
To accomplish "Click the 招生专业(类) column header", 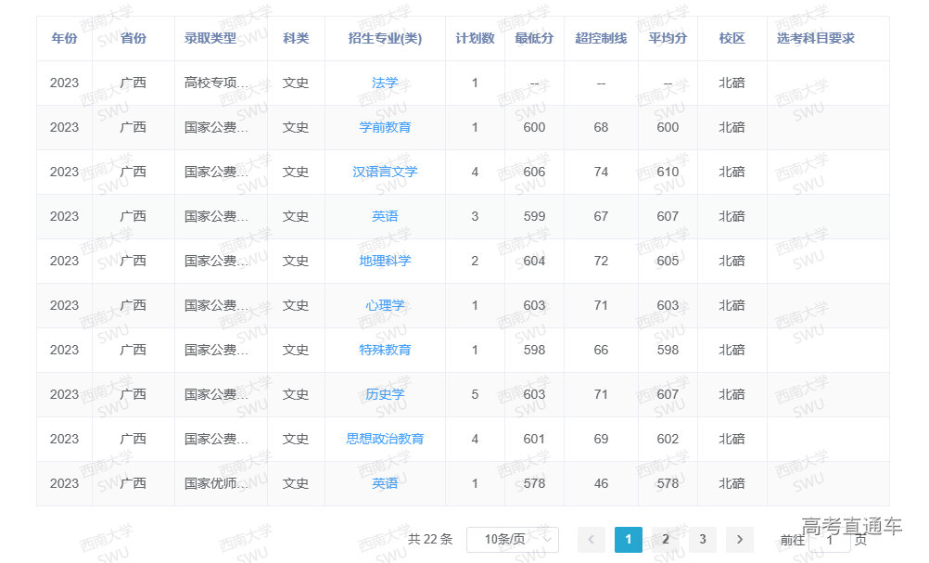I will click(385, 38).
